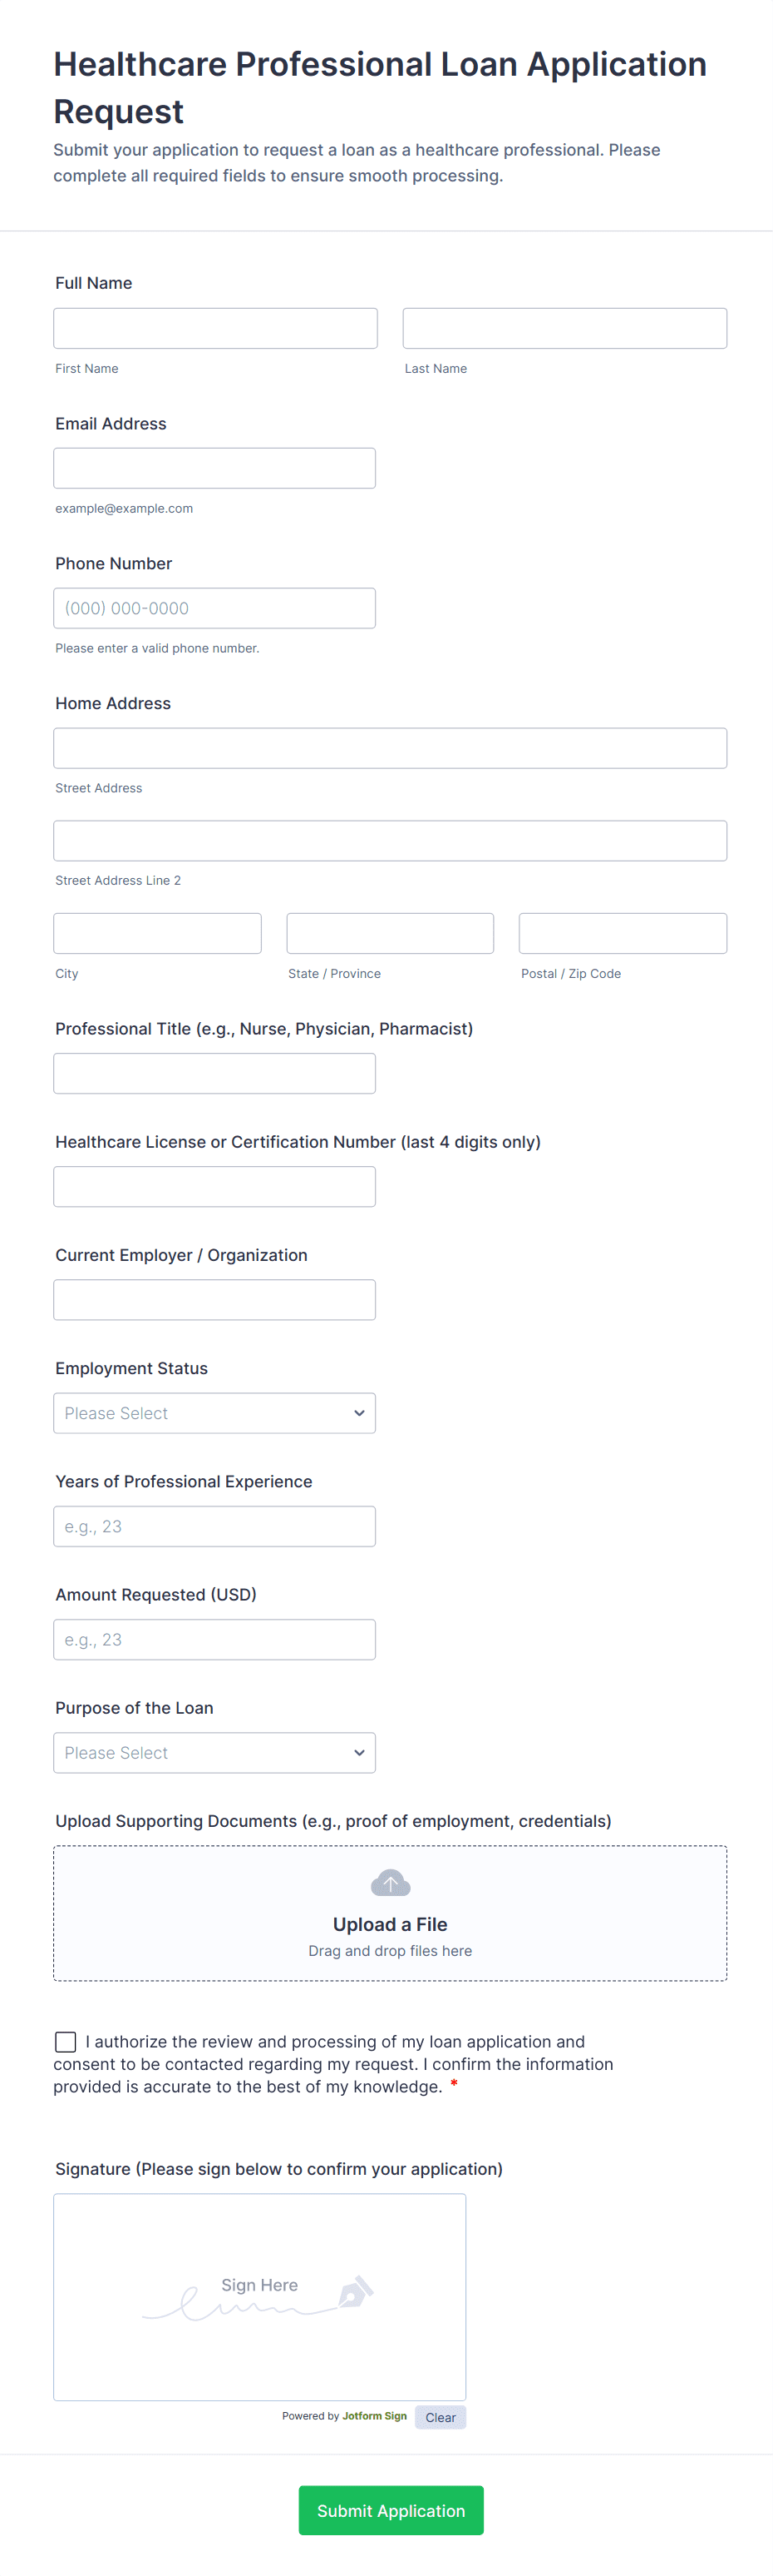The image size is (773, 2576).
Task: Clear the signature field
Action: [440, 2417]
